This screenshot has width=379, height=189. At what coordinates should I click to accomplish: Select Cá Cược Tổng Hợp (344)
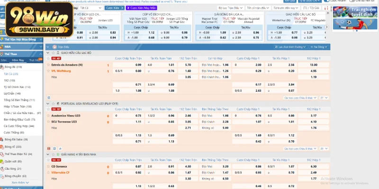click(19, 126)
